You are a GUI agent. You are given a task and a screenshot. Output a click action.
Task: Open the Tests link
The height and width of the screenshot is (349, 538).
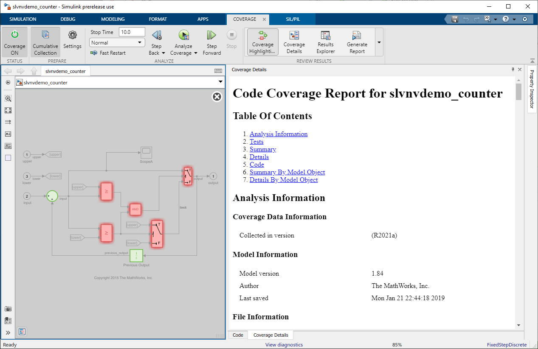(256, 142)
